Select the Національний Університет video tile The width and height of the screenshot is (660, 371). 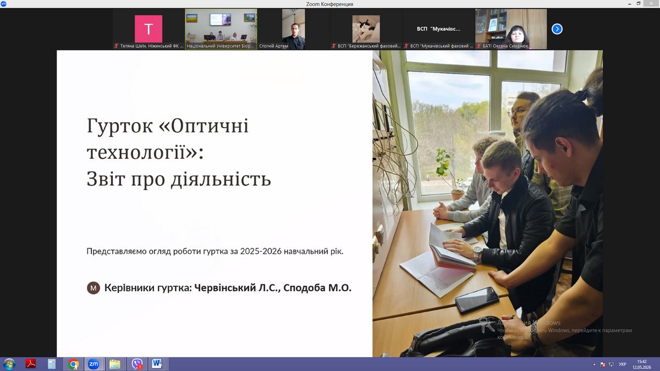[x=221, y=29]
